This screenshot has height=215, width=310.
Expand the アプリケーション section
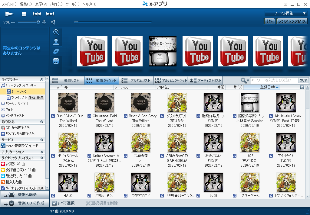point(42,152)
